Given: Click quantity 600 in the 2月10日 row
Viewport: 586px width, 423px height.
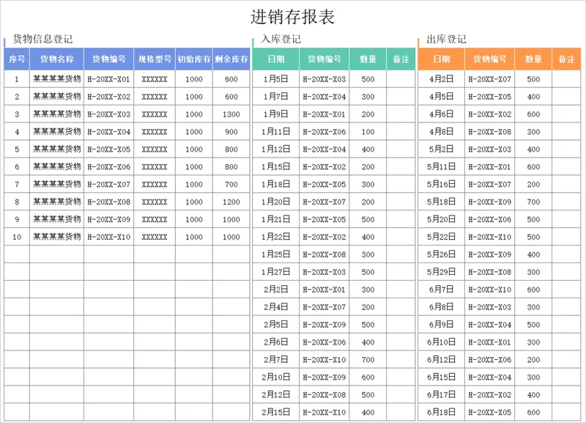Looking at the screenshot, I should pos(368,377).
